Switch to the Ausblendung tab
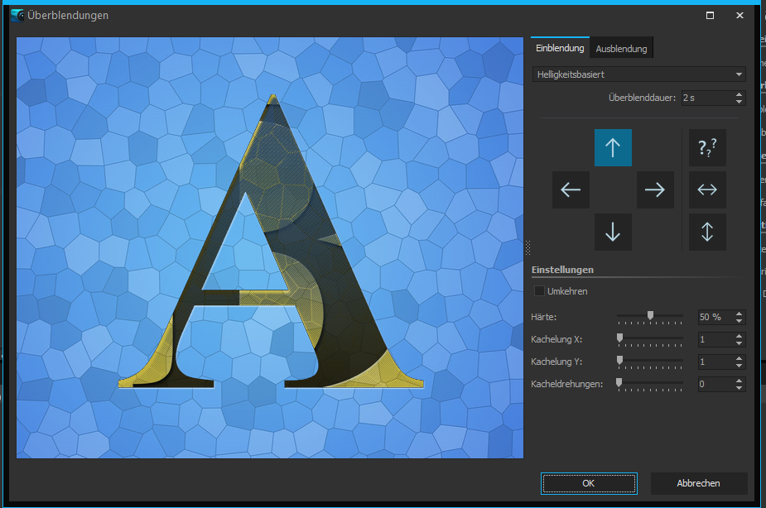 point(621,49)
